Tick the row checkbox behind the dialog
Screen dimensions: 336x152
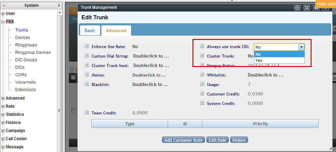[73, 110]
